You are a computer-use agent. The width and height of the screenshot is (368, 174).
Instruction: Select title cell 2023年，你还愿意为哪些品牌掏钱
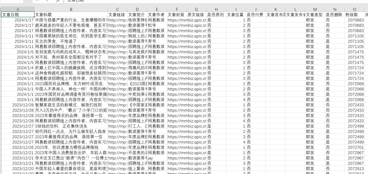(71, 147)
